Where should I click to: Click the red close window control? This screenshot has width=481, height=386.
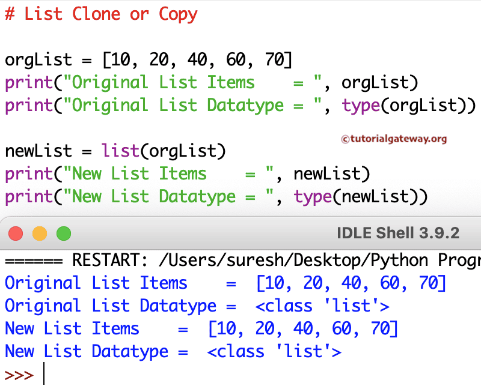[15, 233]
